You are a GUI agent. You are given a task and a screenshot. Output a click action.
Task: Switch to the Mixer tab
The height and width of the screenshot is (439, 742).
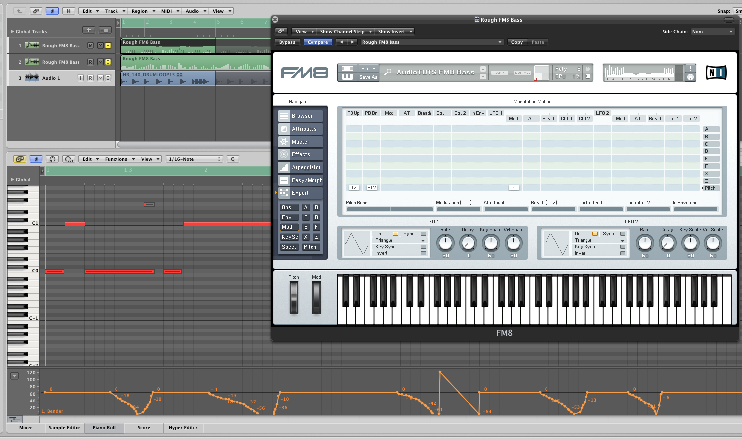[26, 428]
